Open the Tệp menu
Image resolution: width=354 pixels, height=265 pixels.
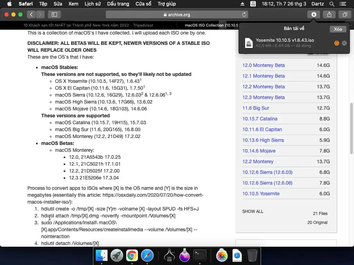pyautogui.click(x=43, y=4)
